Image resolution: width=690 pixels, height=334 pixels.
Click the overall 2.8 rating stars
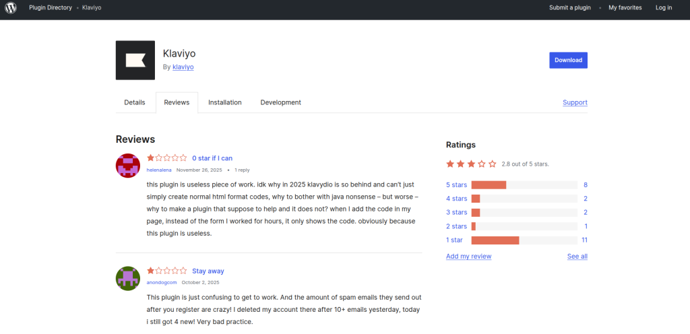point(471,164)
